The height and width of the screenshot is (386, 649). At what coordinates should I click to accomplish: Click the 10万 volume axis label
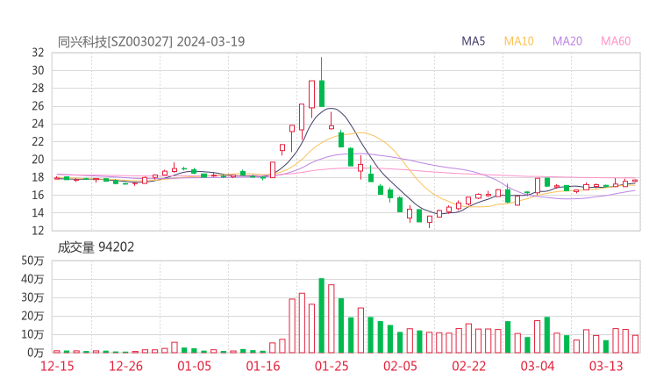(32, 334)
